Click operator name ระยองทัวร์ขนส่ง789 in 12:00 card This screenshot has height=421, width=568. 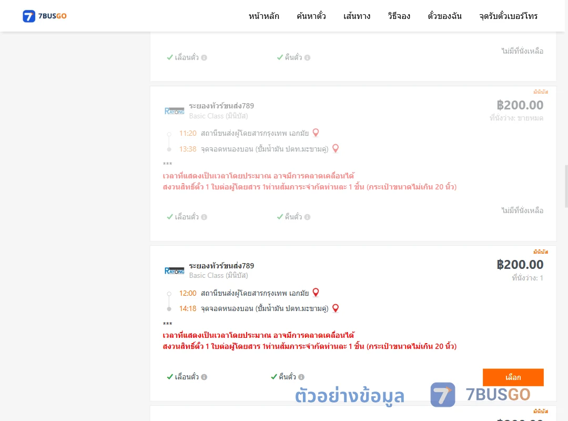tap(221, 265)
